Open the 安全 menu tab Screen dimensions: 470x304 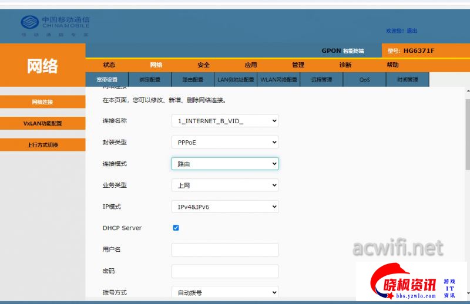pos(203,65)
